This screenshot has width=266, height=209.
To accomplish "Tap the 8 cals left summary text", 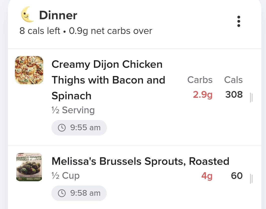I will click(40, 31).
